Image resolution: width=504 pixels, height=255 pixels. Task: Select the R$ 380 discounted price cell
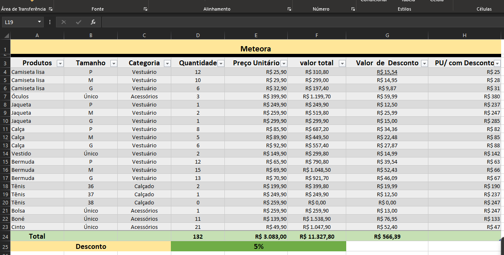(464, 96)
